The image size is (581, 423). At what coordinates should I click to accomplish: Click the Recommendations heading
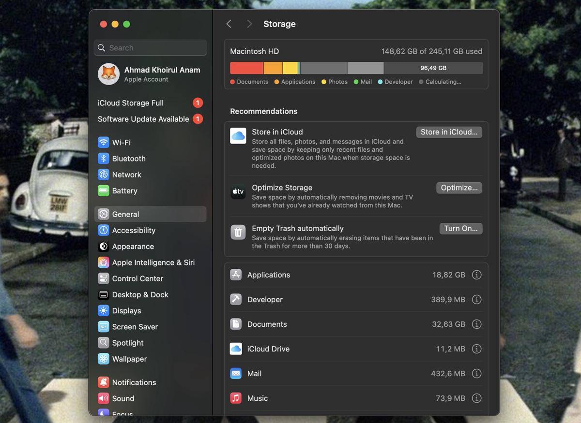click(x=264, y=111)
